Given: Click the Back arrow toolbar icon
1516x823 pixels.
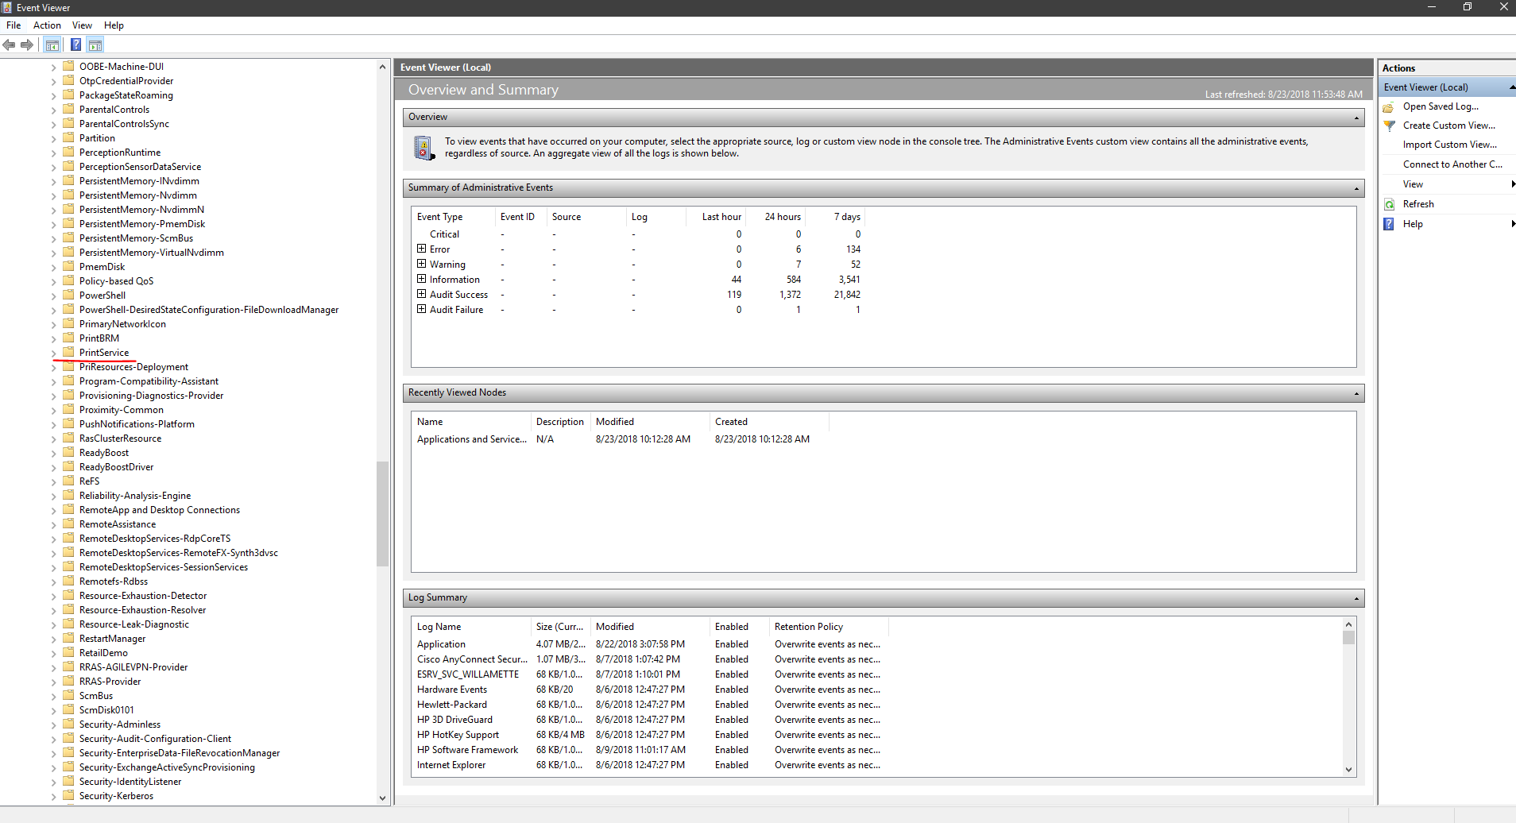Looking at the screenshot, I should tap(9, 44).
